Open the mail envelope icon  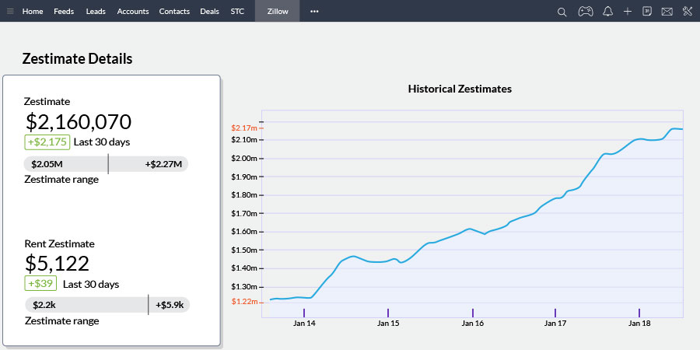pos(667,12)
